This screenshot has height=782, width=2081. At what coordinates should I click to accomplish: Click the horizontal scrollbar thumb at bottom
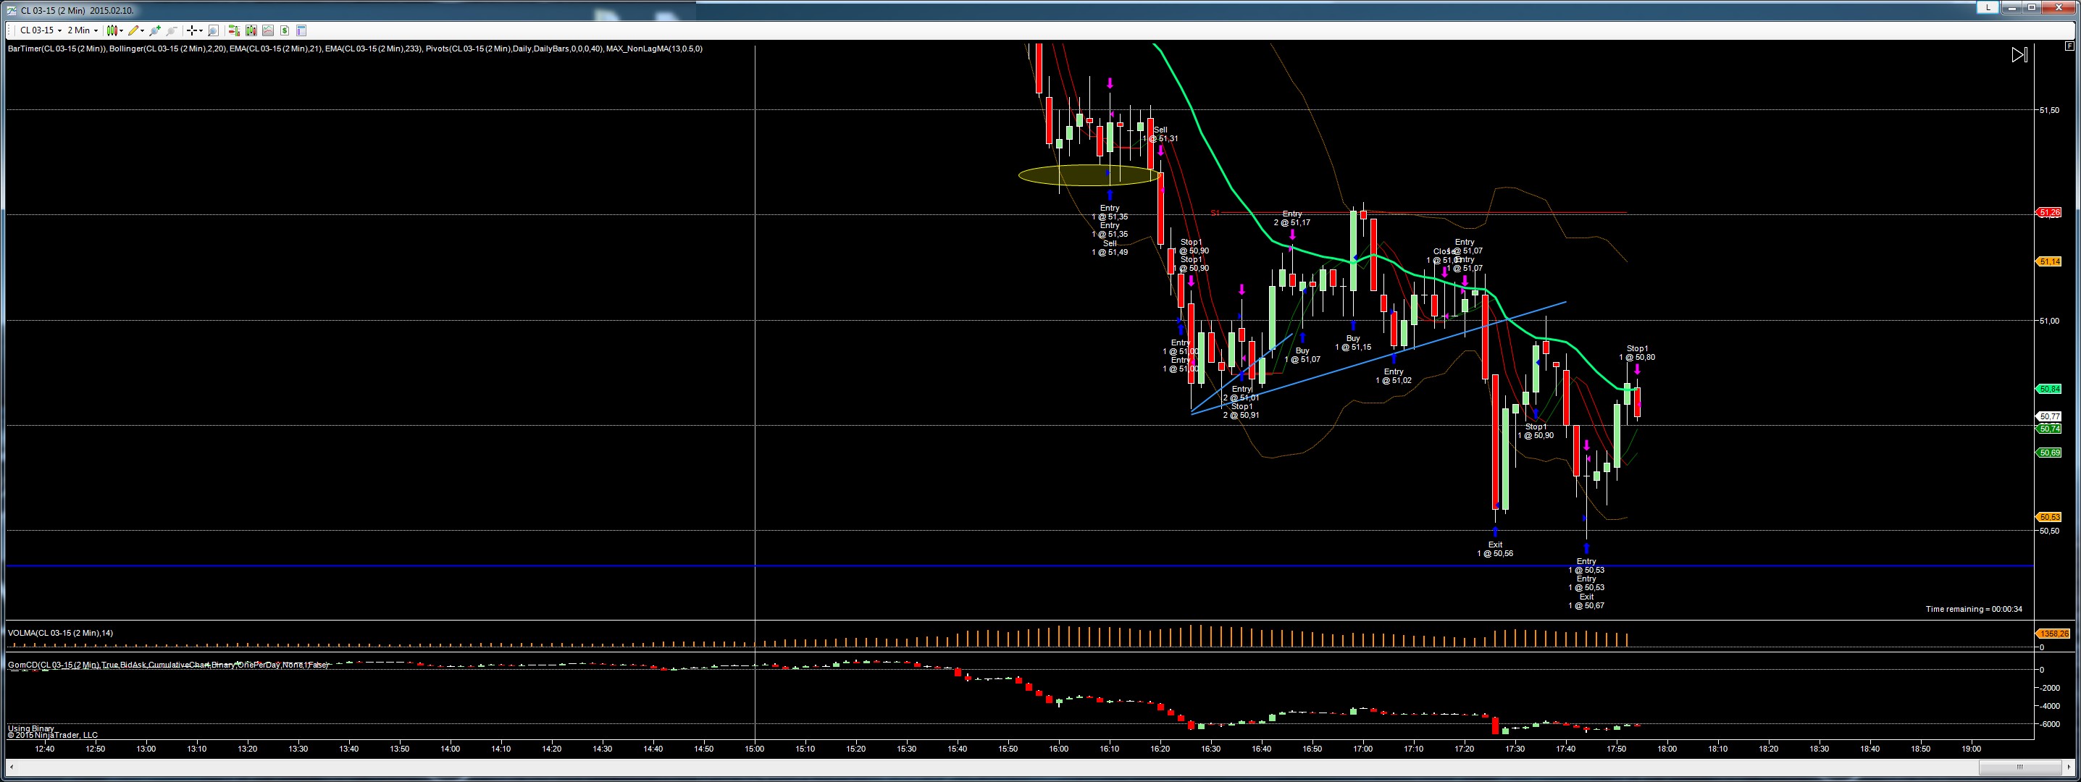pos(2019,768)
